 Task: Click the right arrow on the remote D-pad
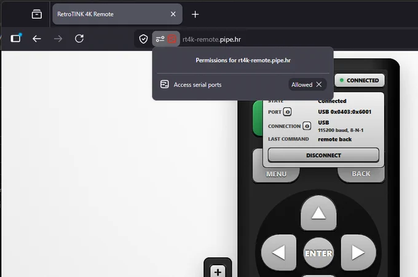point(358,252)
